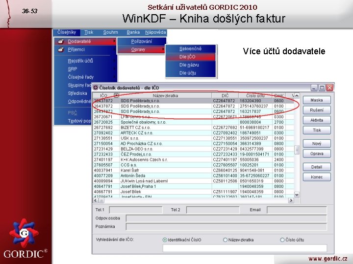Click the Email field
This screenshot has width=353, height=264.
point(297,210)
